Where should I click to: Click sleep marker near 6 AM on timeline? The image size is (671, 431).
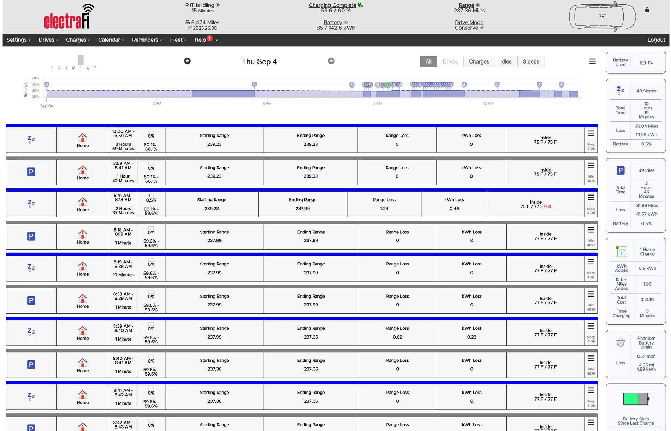click(x=254, y=84)
